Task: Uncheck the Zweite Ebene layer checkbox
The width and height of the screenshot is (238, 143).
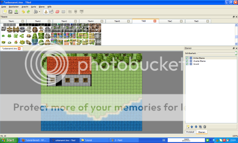Action: click(x=187, y=61)
